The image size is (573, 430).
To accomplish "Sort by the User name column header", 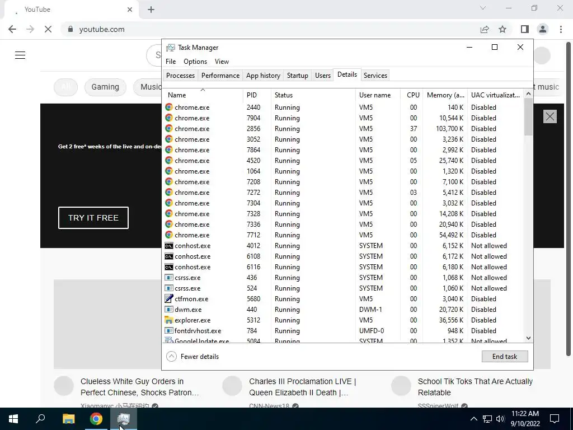I will point(378,95).
